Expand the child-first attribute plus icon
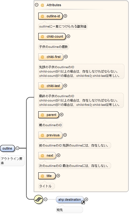The height and width of the screenshot is (214, 134). pyautogui.click(x=66, y=57)
